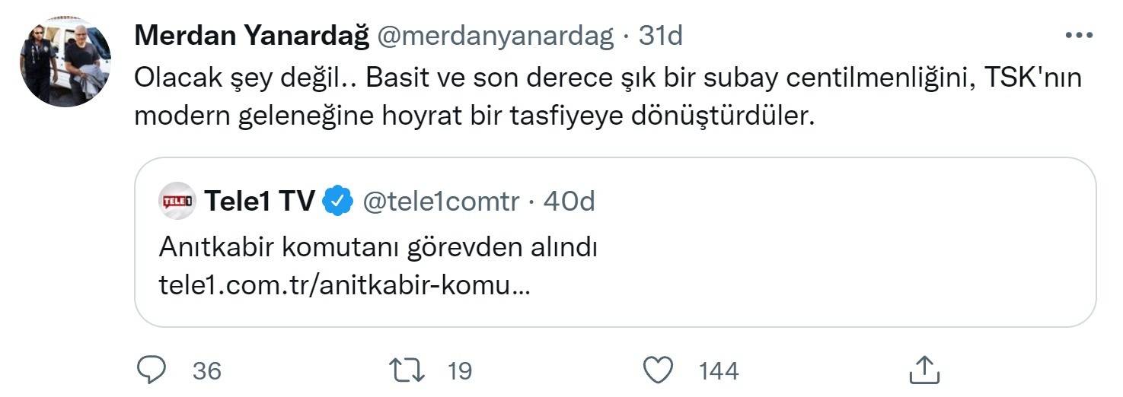Open Merdan Yanardağ's profile picture
The width and height of the screenshot is (1123, 397).
coord(65,61)
